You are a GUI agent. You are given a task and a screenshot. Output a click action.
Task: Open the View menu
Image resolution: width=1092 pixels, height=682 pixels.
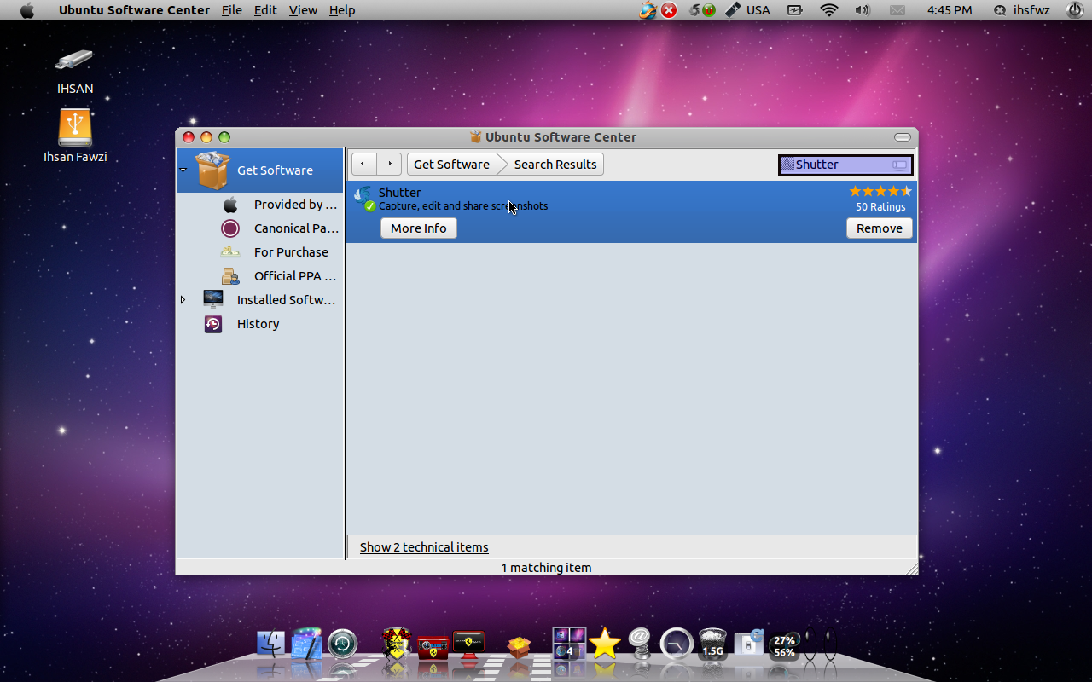click(x=303, y=10)
